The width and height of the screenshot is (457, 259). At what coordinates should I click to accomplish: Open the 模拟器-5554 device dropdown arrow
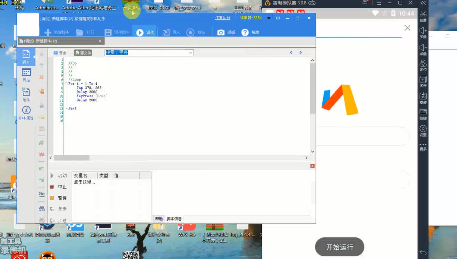[269, 18]
